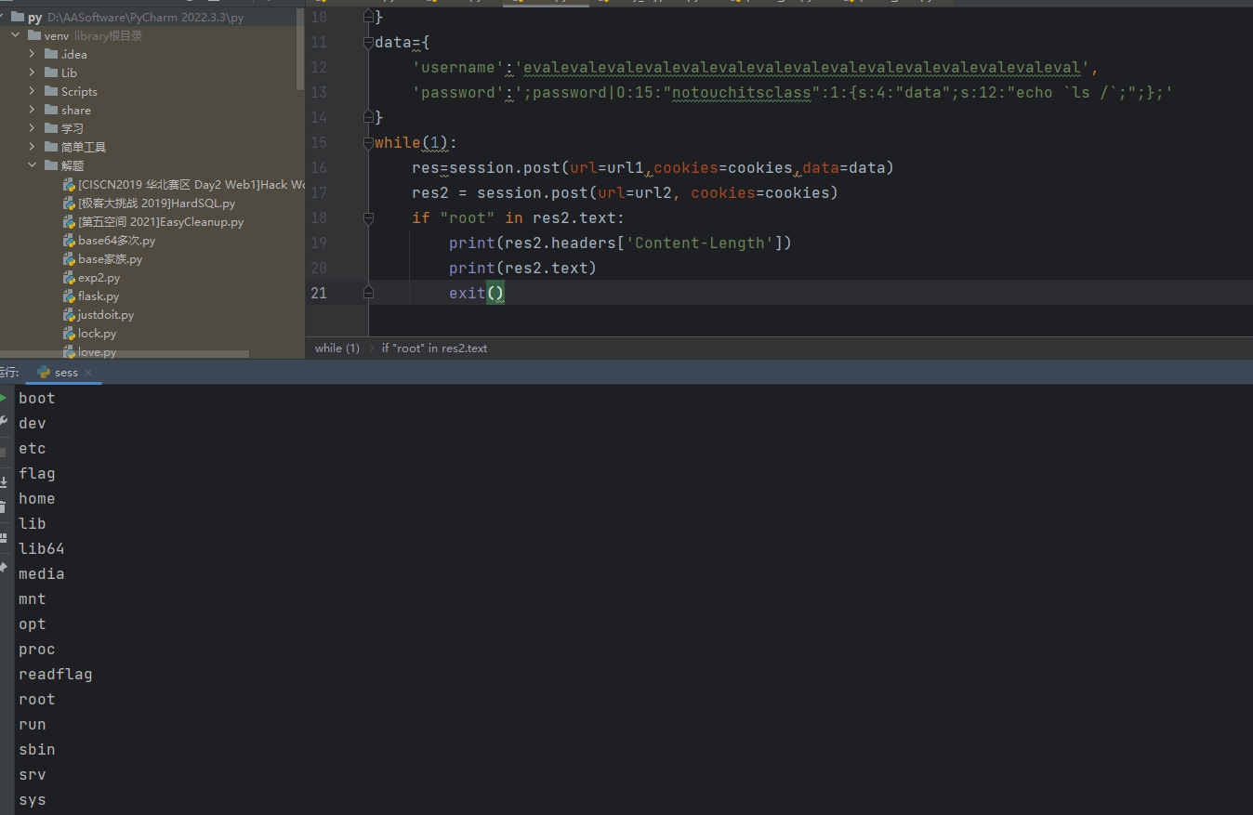This screenshot has height=815, width=1253.
Task: Place cursor on 'exit()' in line 21
Action: click(476, 293)
